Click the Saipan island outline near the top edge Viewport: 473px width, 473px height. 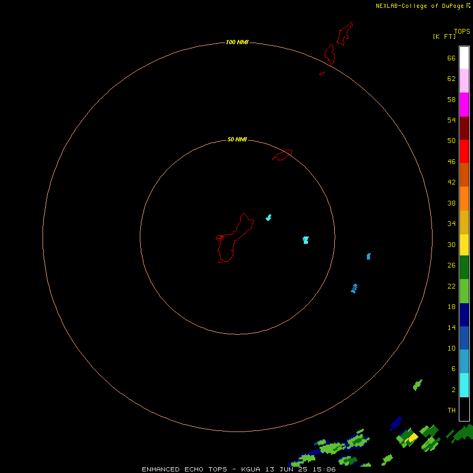(345, 34)
